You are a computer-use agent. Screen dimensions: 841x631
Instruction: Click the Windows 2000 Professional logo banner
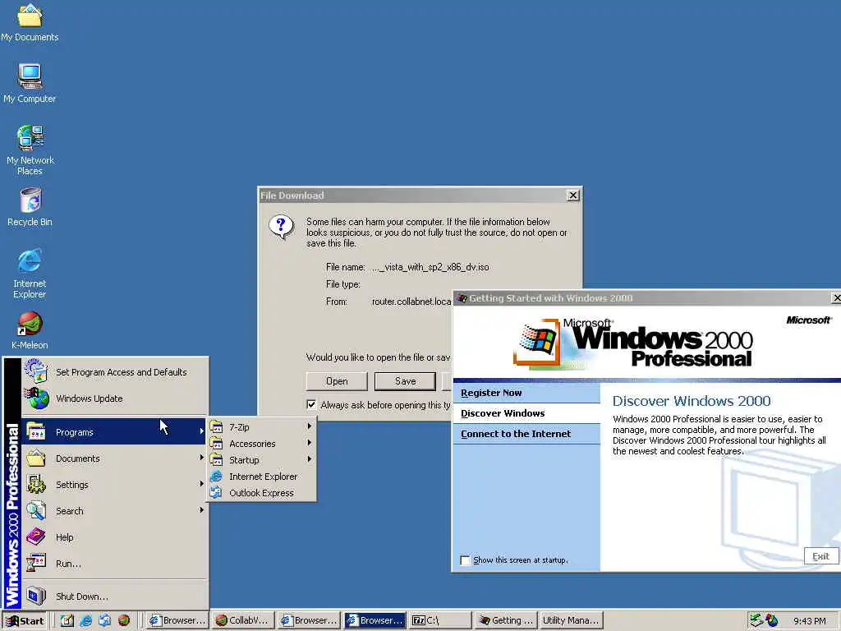633,344
